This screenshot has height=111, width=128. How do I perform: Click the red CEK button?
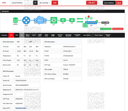pyautogui.click(x=55, y=3)
